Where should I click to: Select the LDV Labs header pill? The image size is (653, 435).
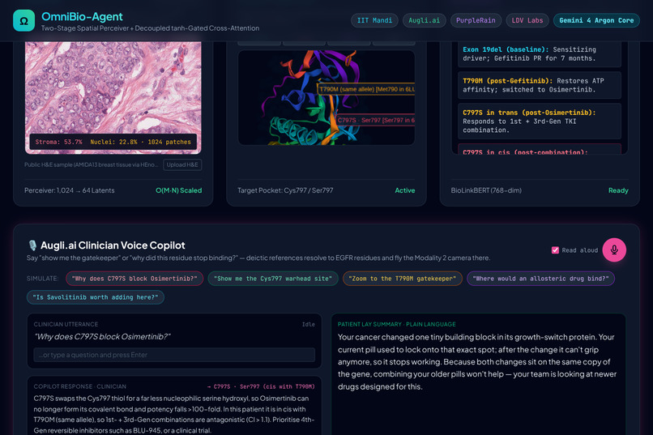pyautogui.click(x=527, y=20)
